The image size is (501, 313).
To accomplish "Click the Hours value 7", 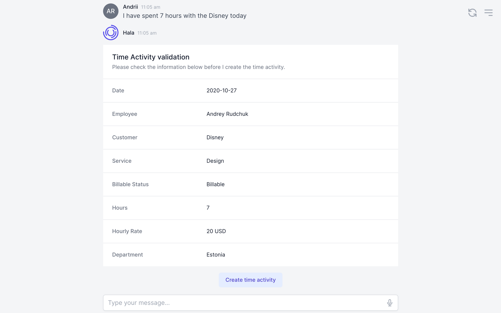I will (208, 208).
